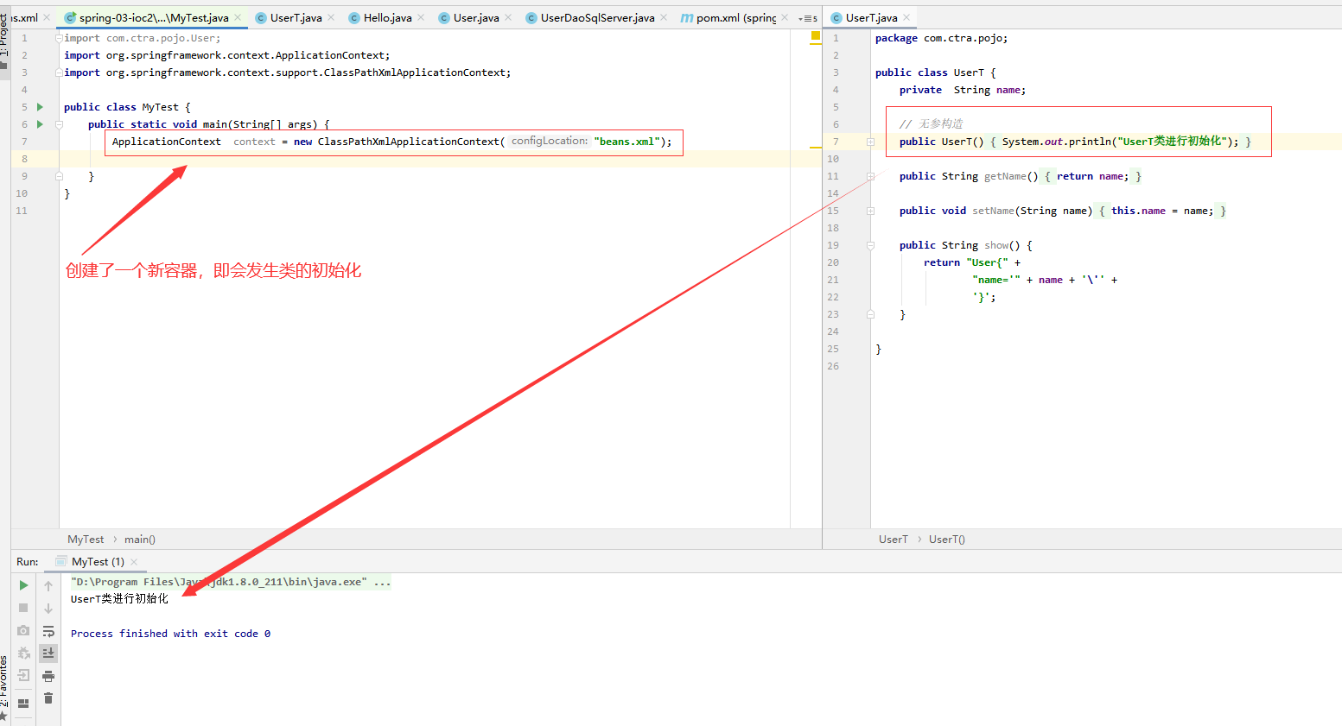Clear console with the trash icon
1342x726 pixels.
(48, 698)
